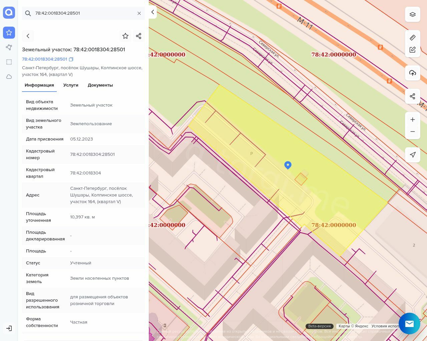Zoom in on the map
This screenshot has width=427, height=341.
click(x=413, y=120)
